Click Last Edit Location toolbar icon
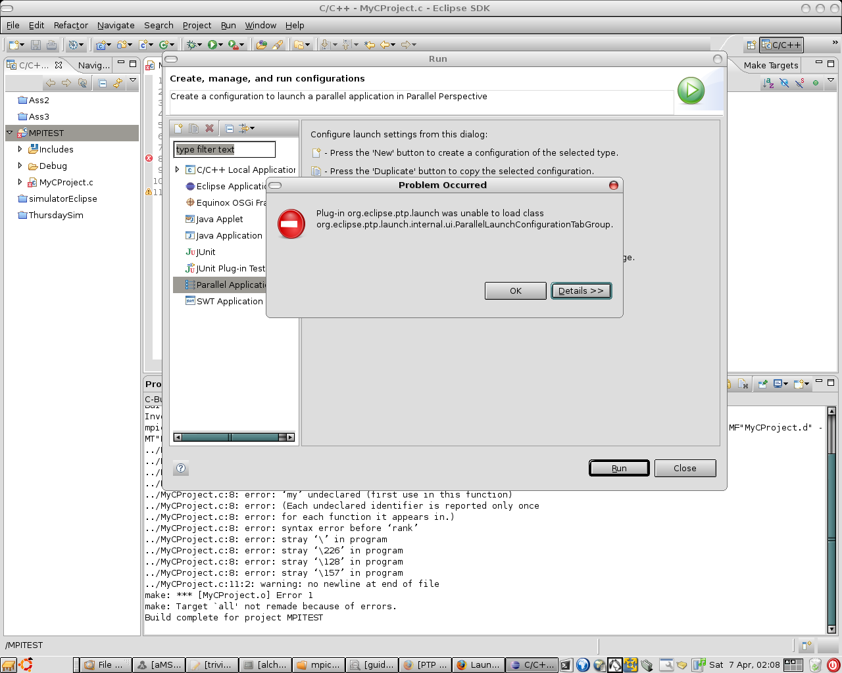The image size is (842, 673). [370, 45]
